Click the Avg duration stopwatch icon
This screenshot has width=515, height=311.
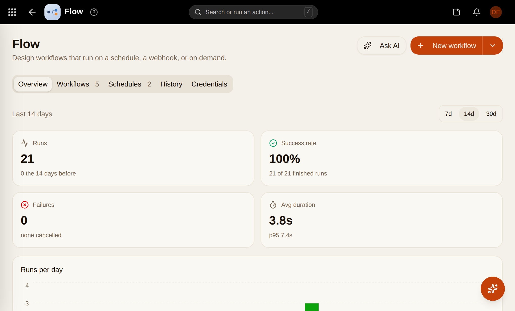(273, 205)
